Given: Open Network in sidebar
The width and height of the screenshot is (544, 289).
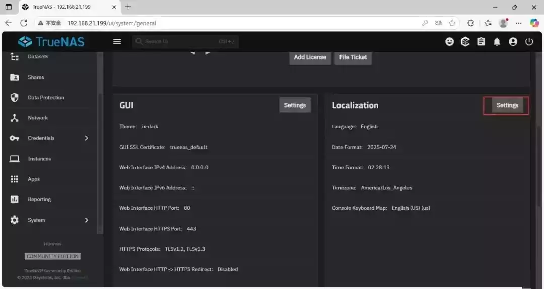Looking at the screenshot, I should coord(38,118).
